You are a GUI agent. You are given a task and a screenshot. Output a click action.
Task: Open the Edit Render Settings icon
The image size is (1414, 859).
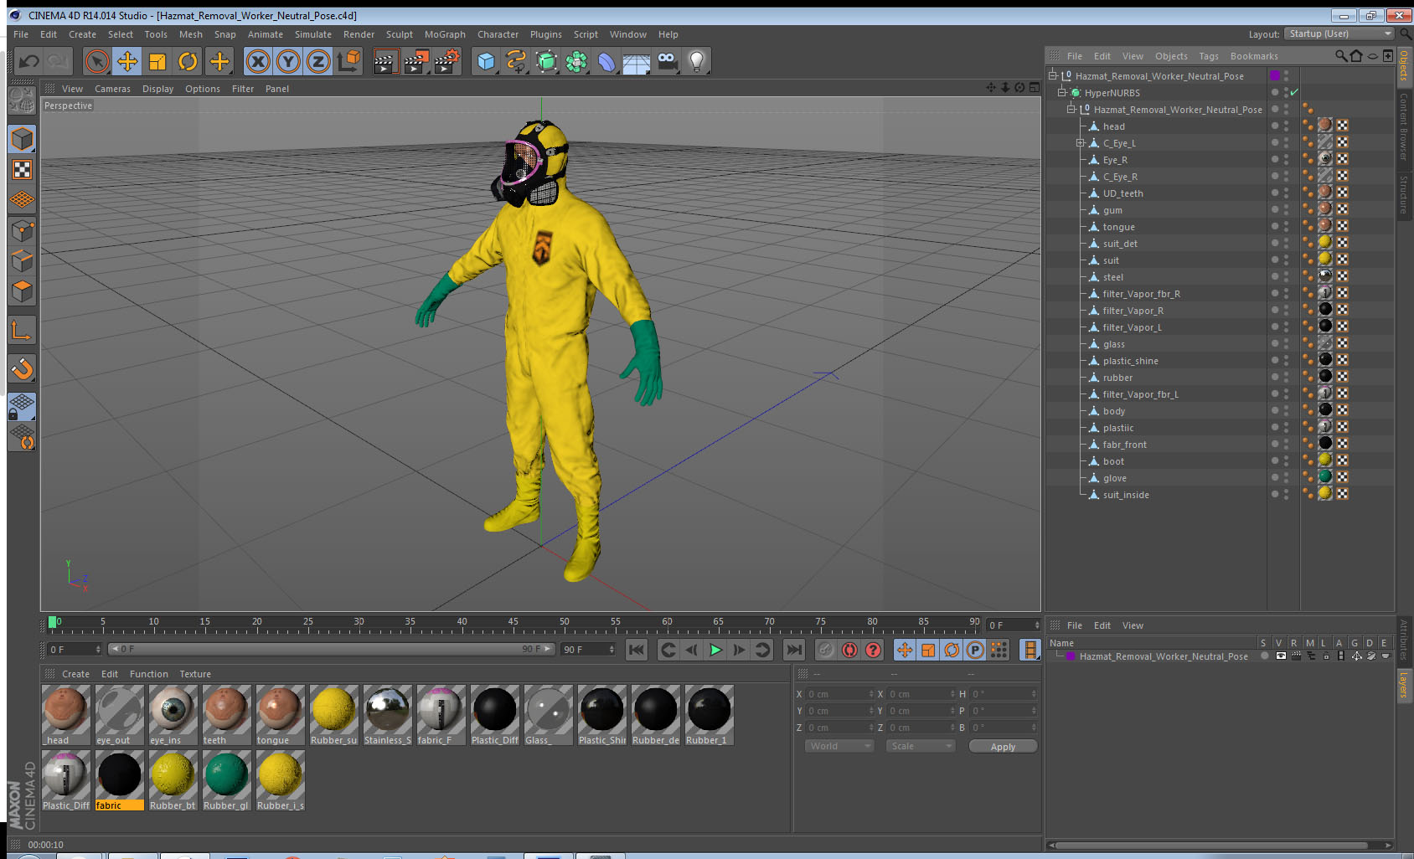(447, 61)
